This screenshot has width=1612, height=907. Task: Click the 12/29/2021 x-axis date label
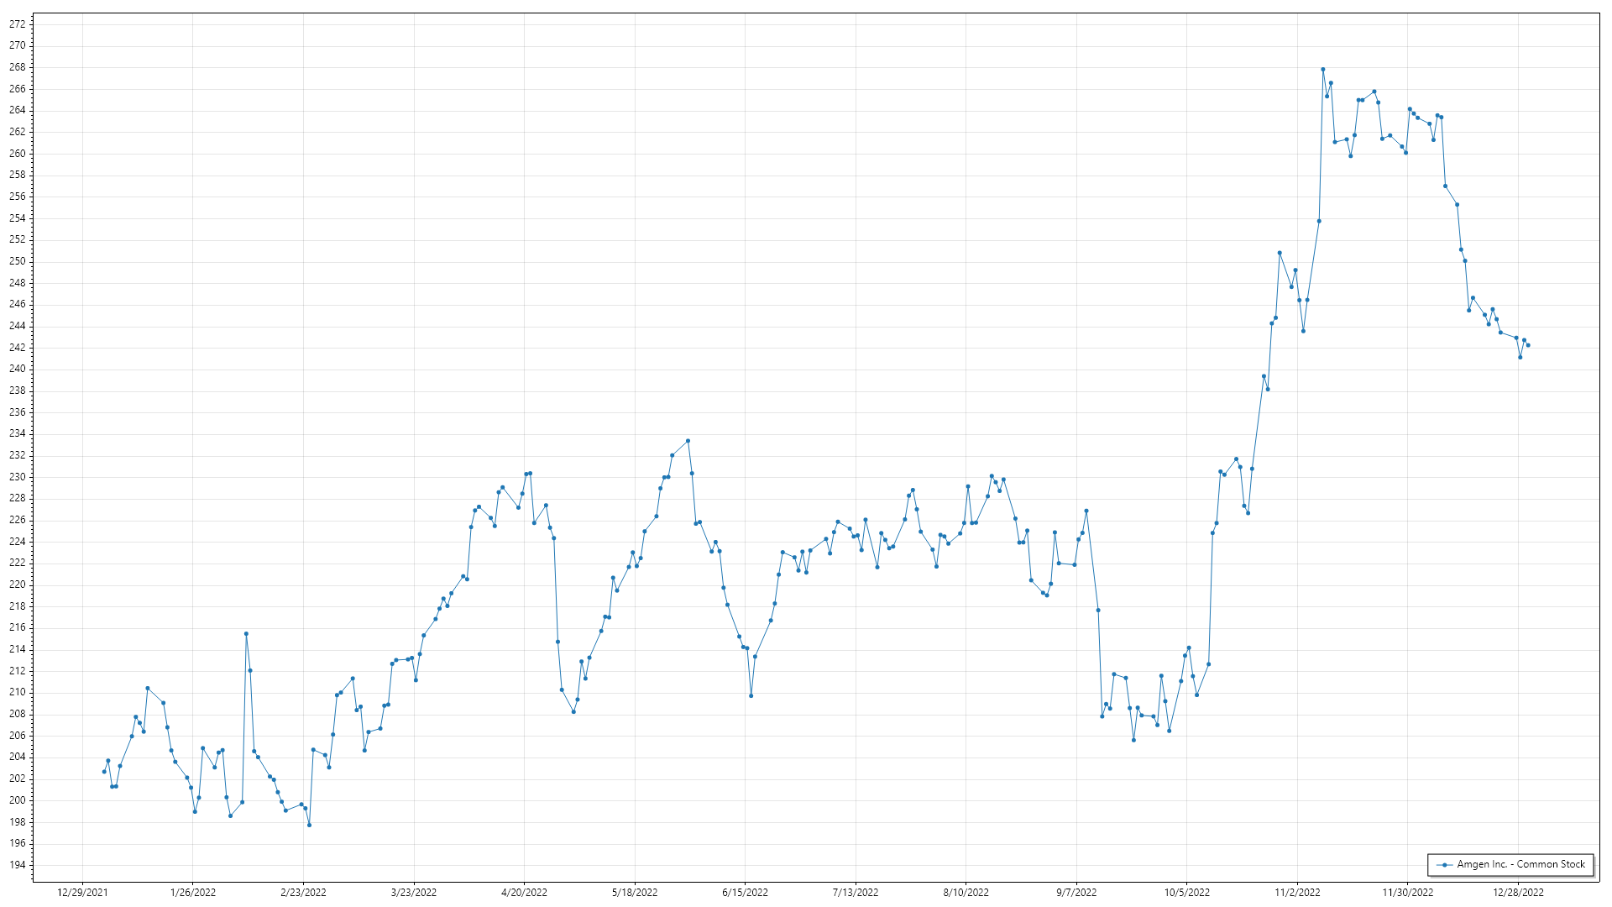tap(82, 892)
